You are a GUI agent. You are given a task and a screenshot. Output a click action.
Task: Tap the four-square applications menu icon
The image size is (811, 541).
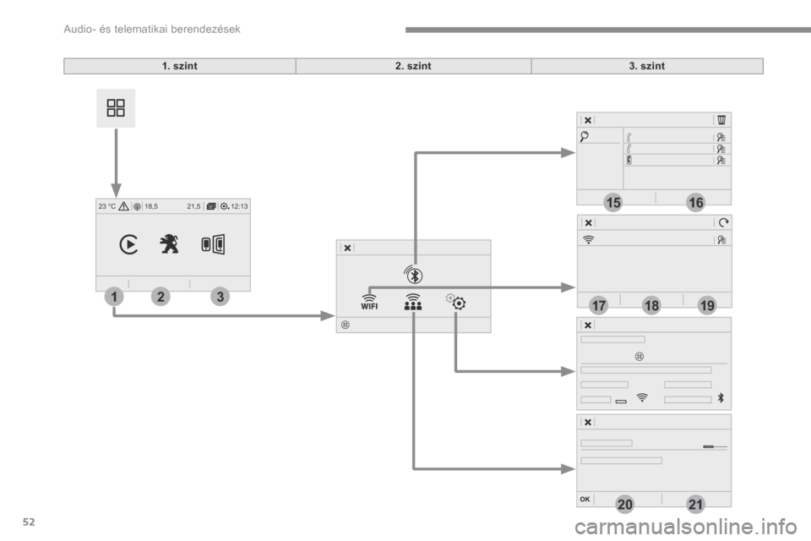(x=116, y=107)
